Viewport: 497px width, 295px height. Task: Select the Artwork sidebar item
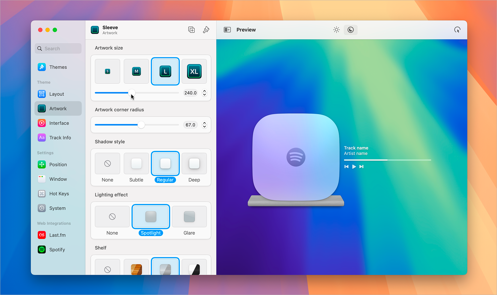[58, 108]
